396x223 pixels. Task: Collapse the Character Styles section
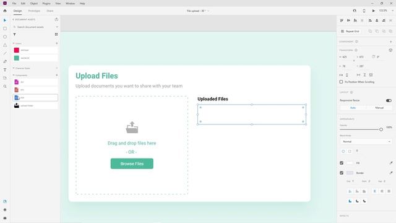click(x=14, y=68)
